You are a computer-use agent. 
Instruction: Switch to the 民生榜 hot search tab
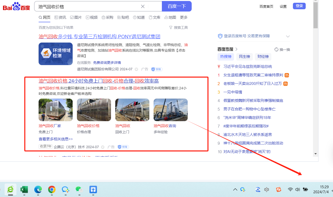[x=244, y=57]
